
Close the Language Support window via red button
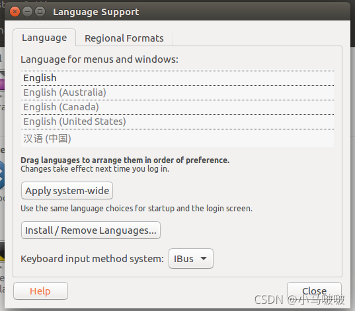(15, 11)
